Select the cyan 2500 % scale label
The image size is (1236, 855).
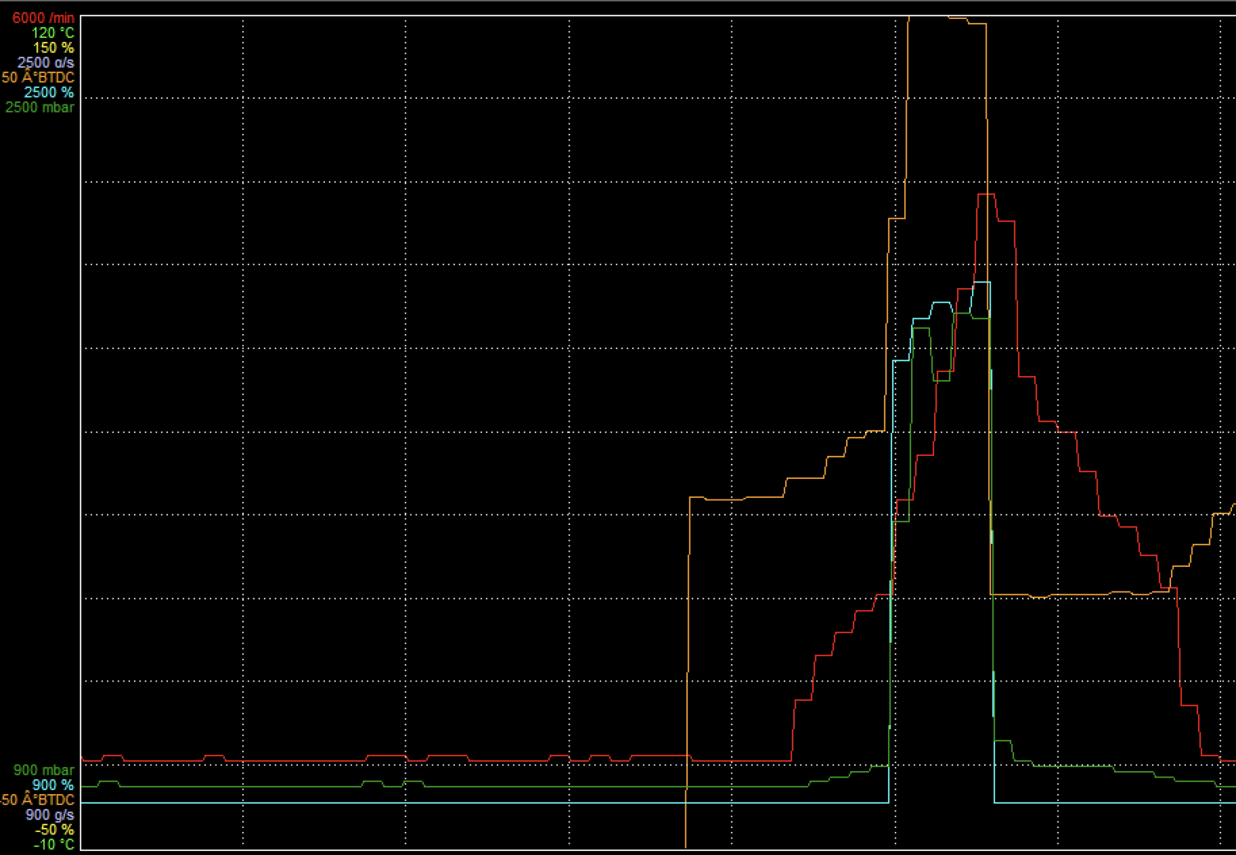[x=48, y=93]
